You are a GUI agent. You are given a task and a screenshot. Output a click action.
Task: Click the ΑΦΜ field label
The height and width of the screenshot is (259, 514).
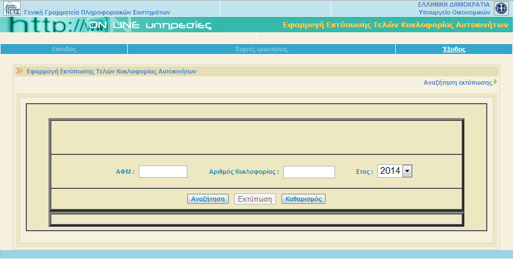[x=125, y=172]
